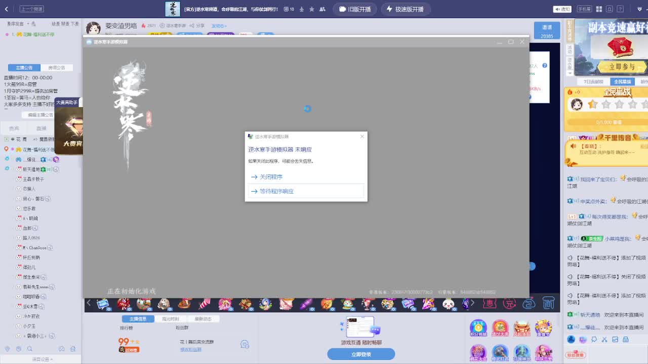Click the 大赛宾助手 popup image

tap(69, 126)
